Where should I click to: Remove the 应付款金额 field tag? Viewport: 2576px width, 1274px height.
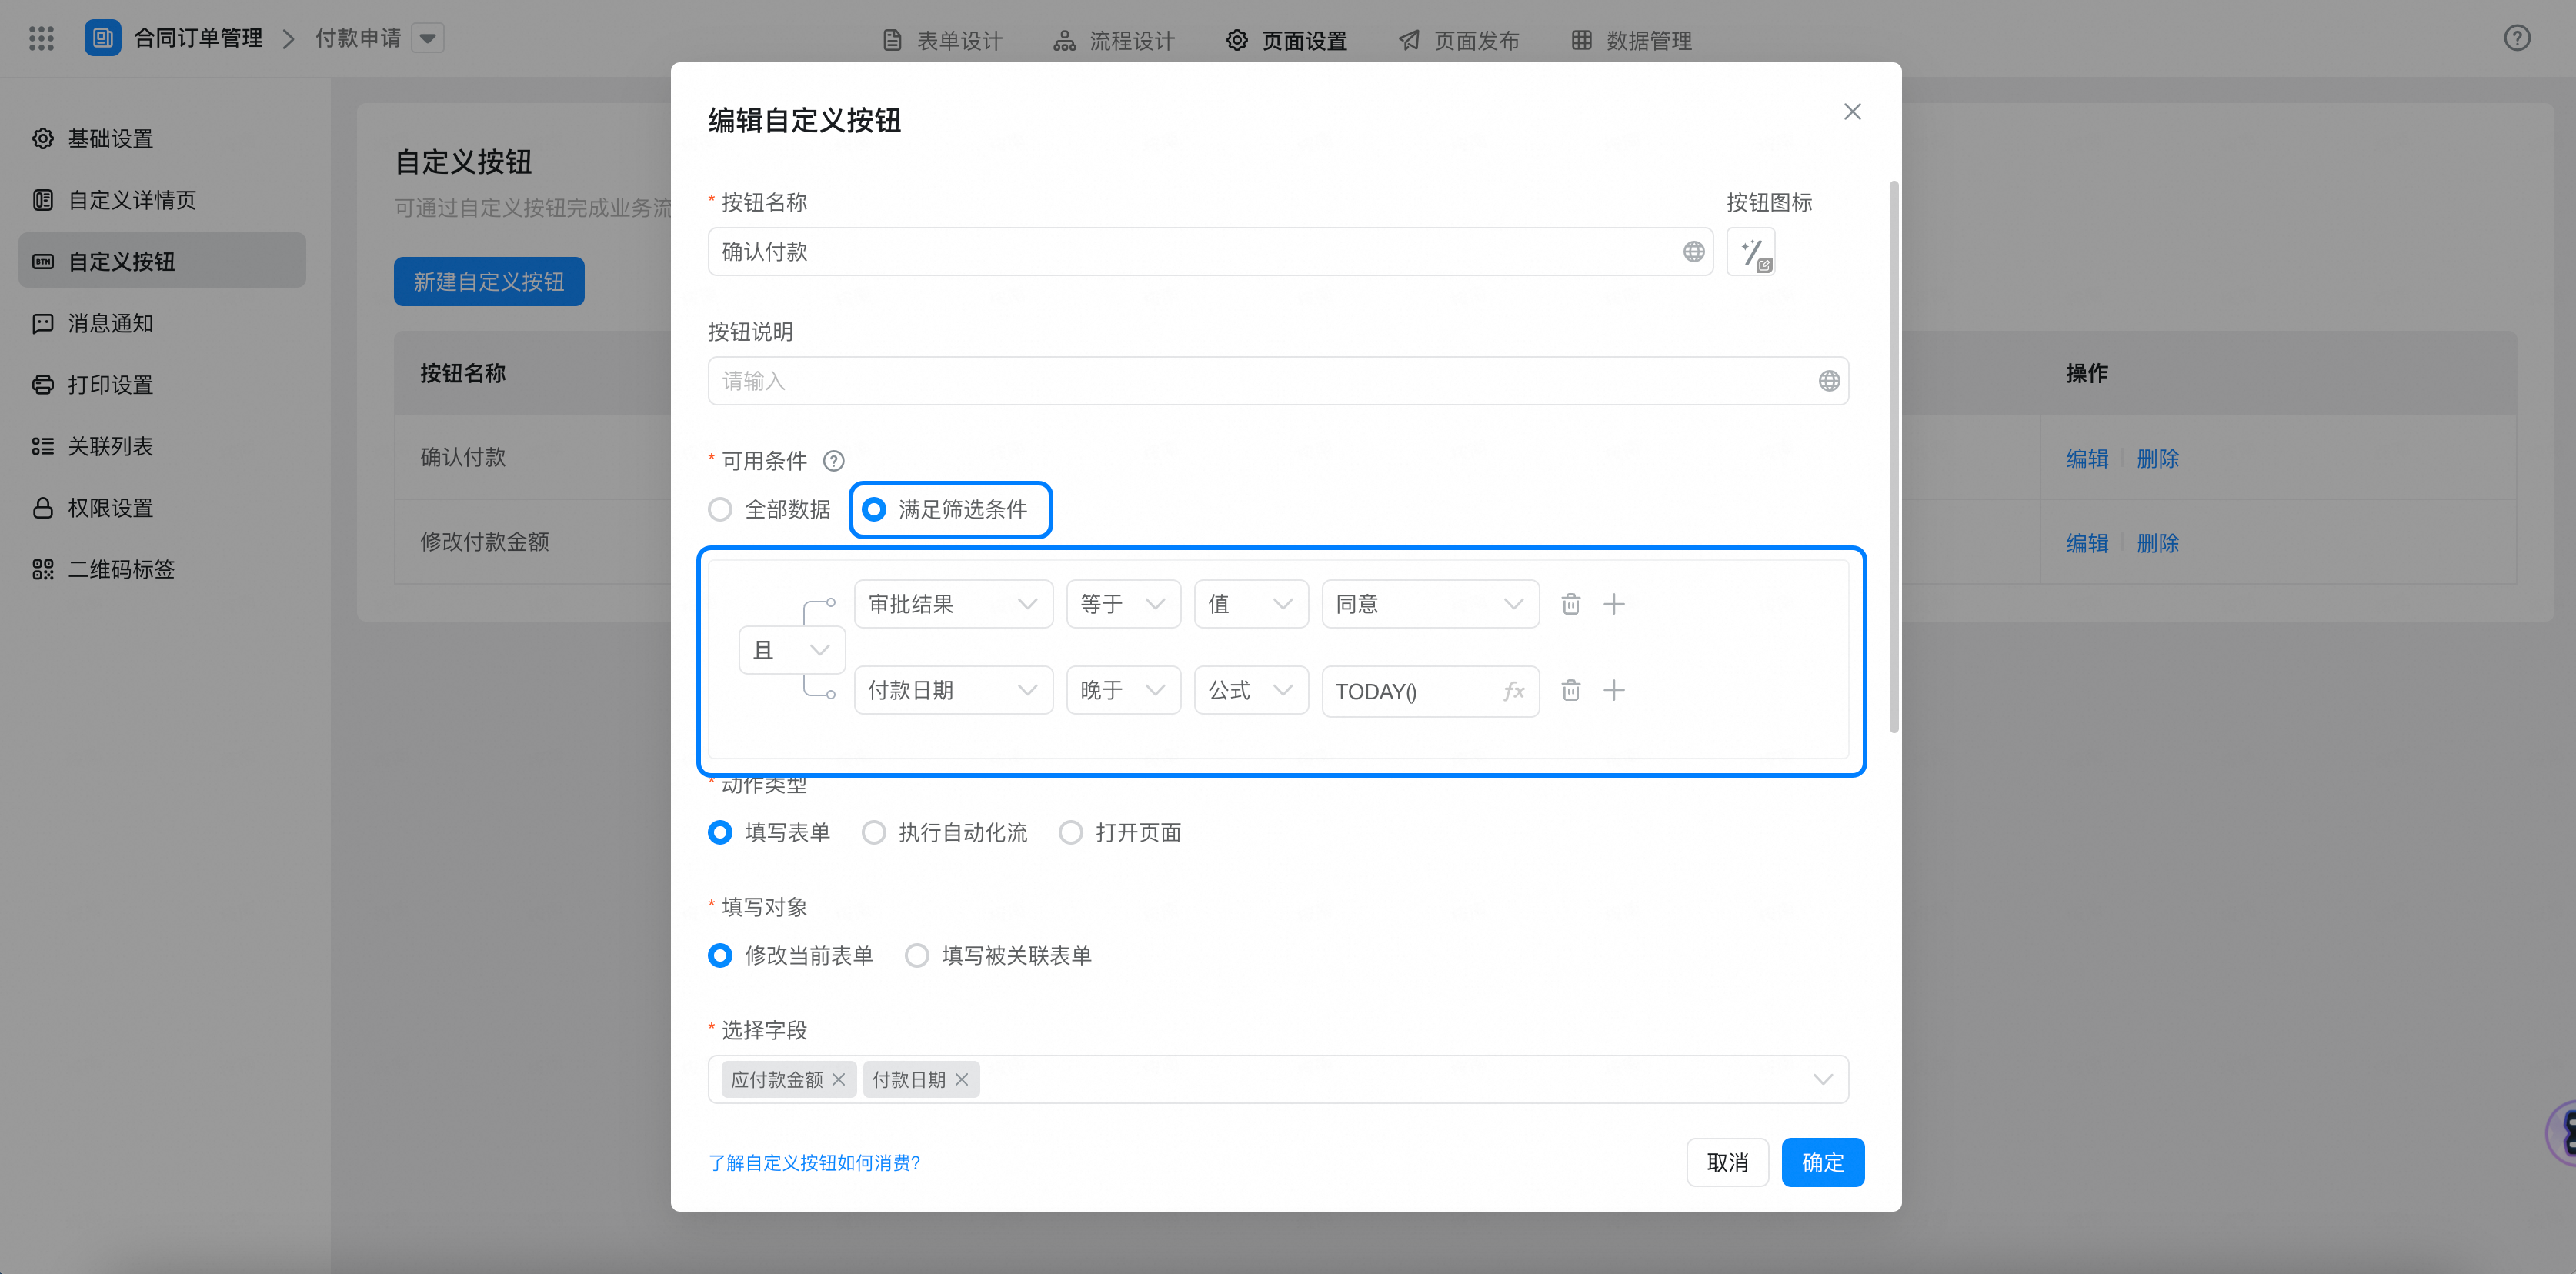click(x=838, y=1079)
